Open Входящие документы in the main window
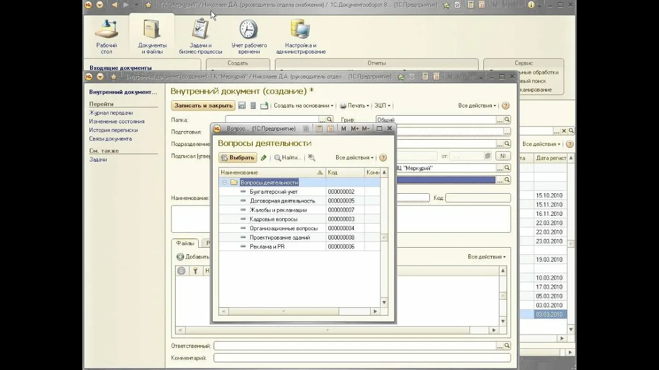Viewport: 659px width, 370px height. pyautogui.click(x=120, y=68)
